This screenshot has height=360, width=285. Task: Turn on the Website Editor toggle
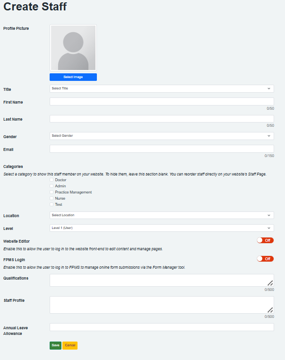(x=265, y=240)
